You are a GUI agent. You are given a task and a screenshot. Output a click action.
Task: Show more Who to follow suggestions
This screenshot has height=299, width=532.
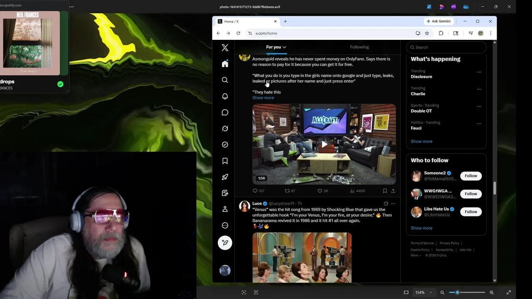point(421,228)
